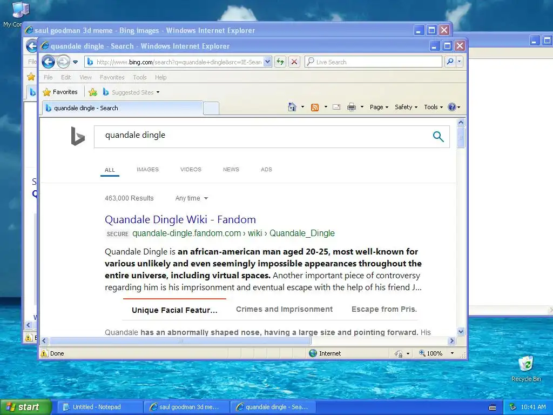The image size is (553, 415).
Task: Open the Tools menu in menu bar
Action: [x=140, y=77]
